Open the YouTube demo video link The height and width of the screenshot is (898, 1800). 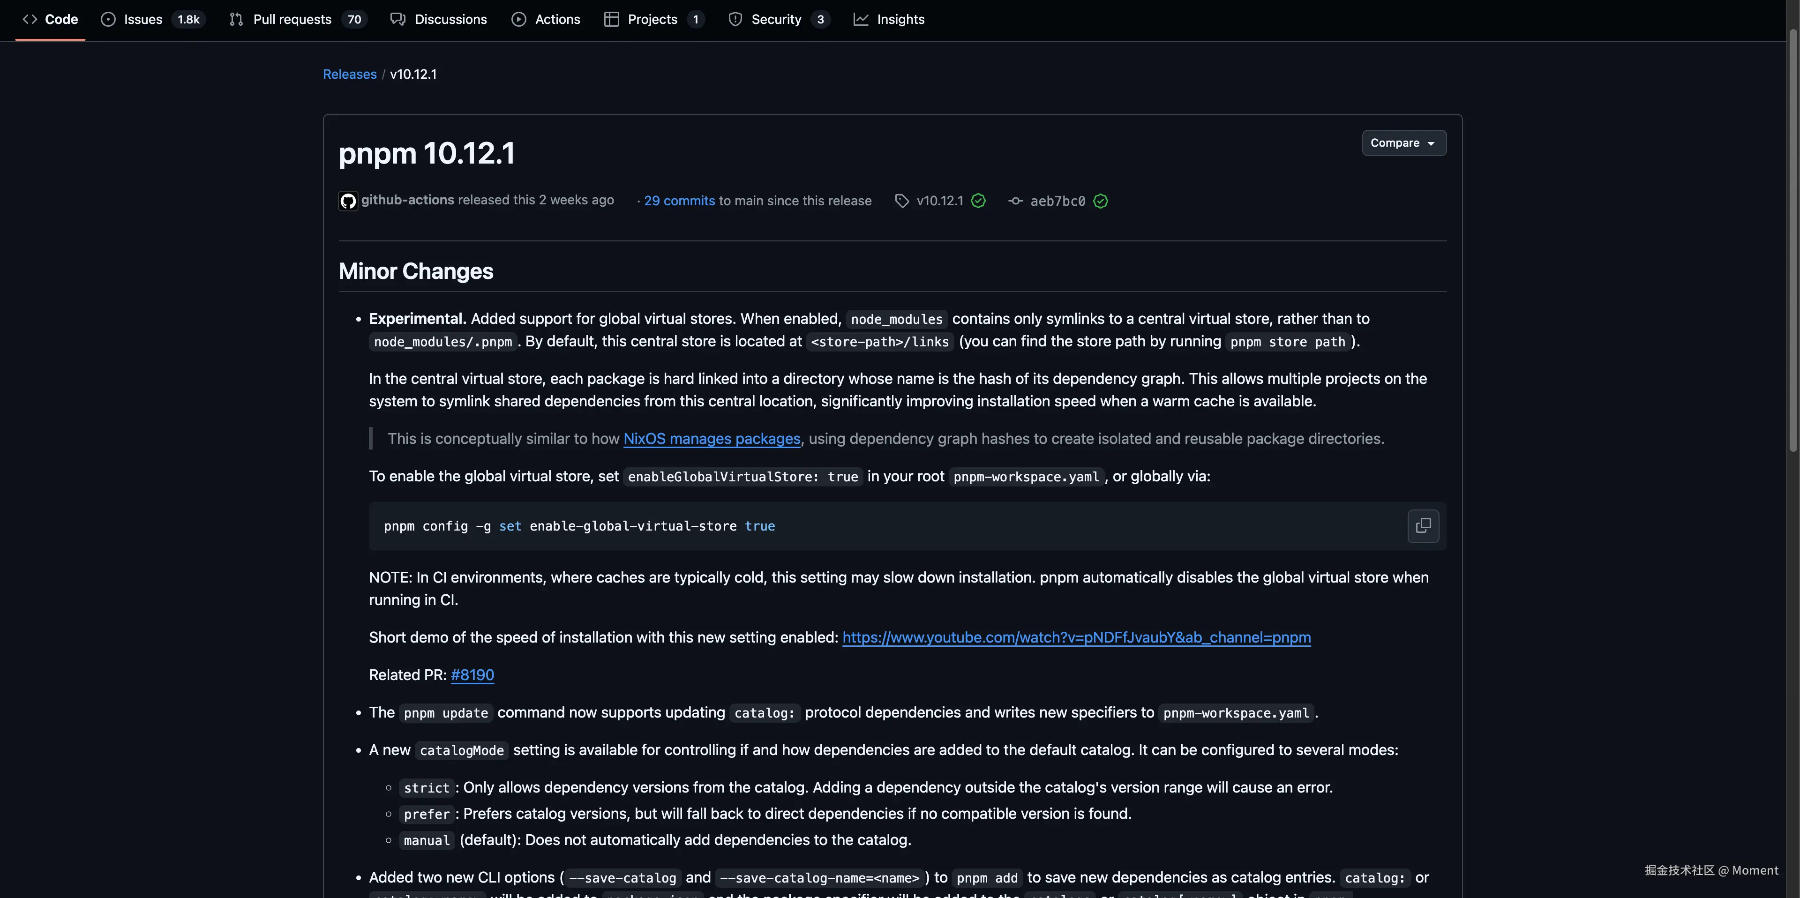coord(1076,637)
